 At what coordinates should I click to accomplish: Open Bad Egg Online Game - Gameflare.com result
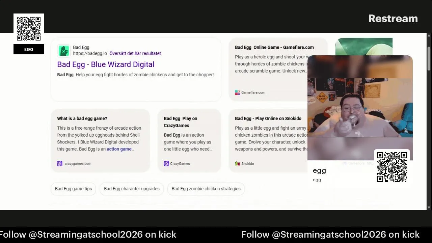pyautogui.click(x=274, y=48)
